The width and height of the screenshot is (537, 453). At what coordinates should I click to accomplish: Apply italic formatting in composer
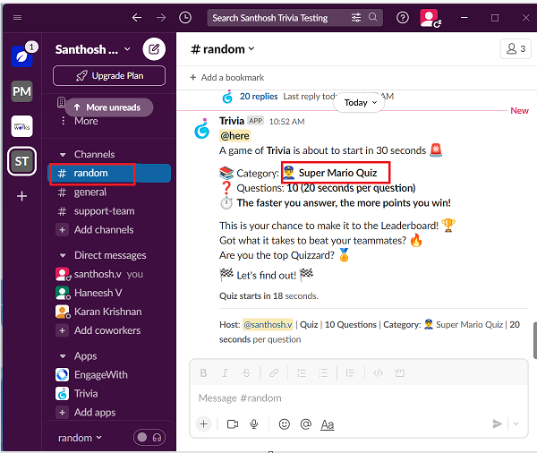point(225,372)
